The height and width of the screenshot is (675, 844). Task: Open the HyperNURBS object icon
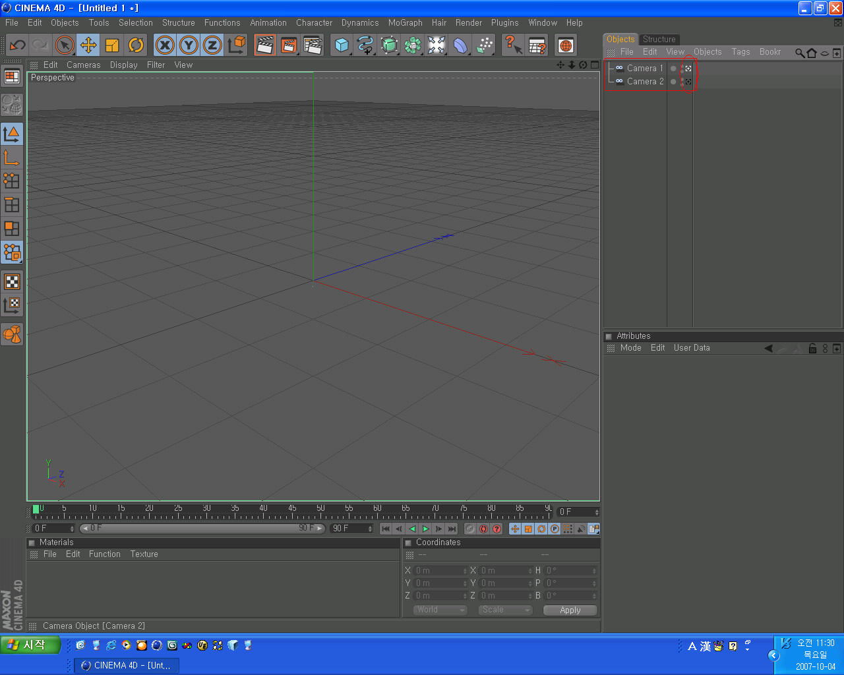(x=389, y=45)
